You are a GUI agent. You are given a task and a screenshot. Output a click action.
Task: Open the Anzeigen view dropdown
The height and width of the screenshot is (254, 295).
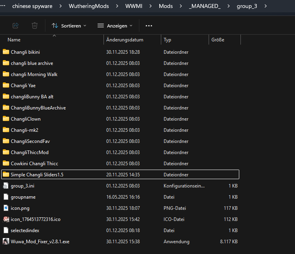[115, 25]
